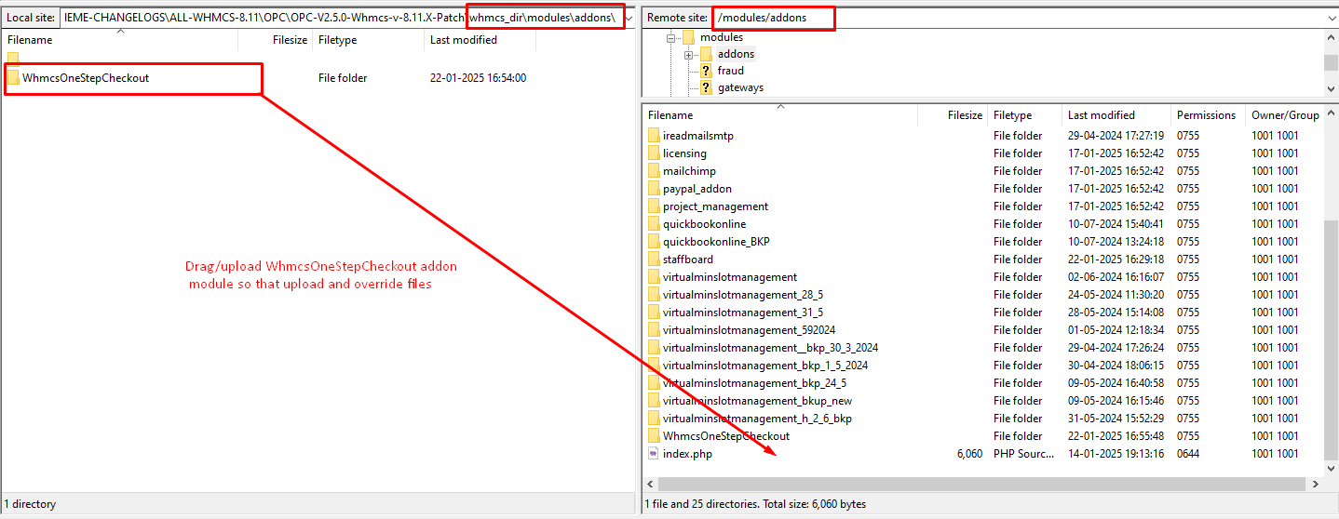The image size is (1339, 519).
Task: Select the paypal_addon folder icon
Action: click(x=654, y=189)
